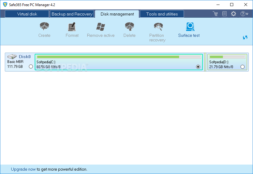Select the Softpedia(D:) partition radio button
Image resolution: width=253 pixels, height=174 pixels.
(242, 67)
